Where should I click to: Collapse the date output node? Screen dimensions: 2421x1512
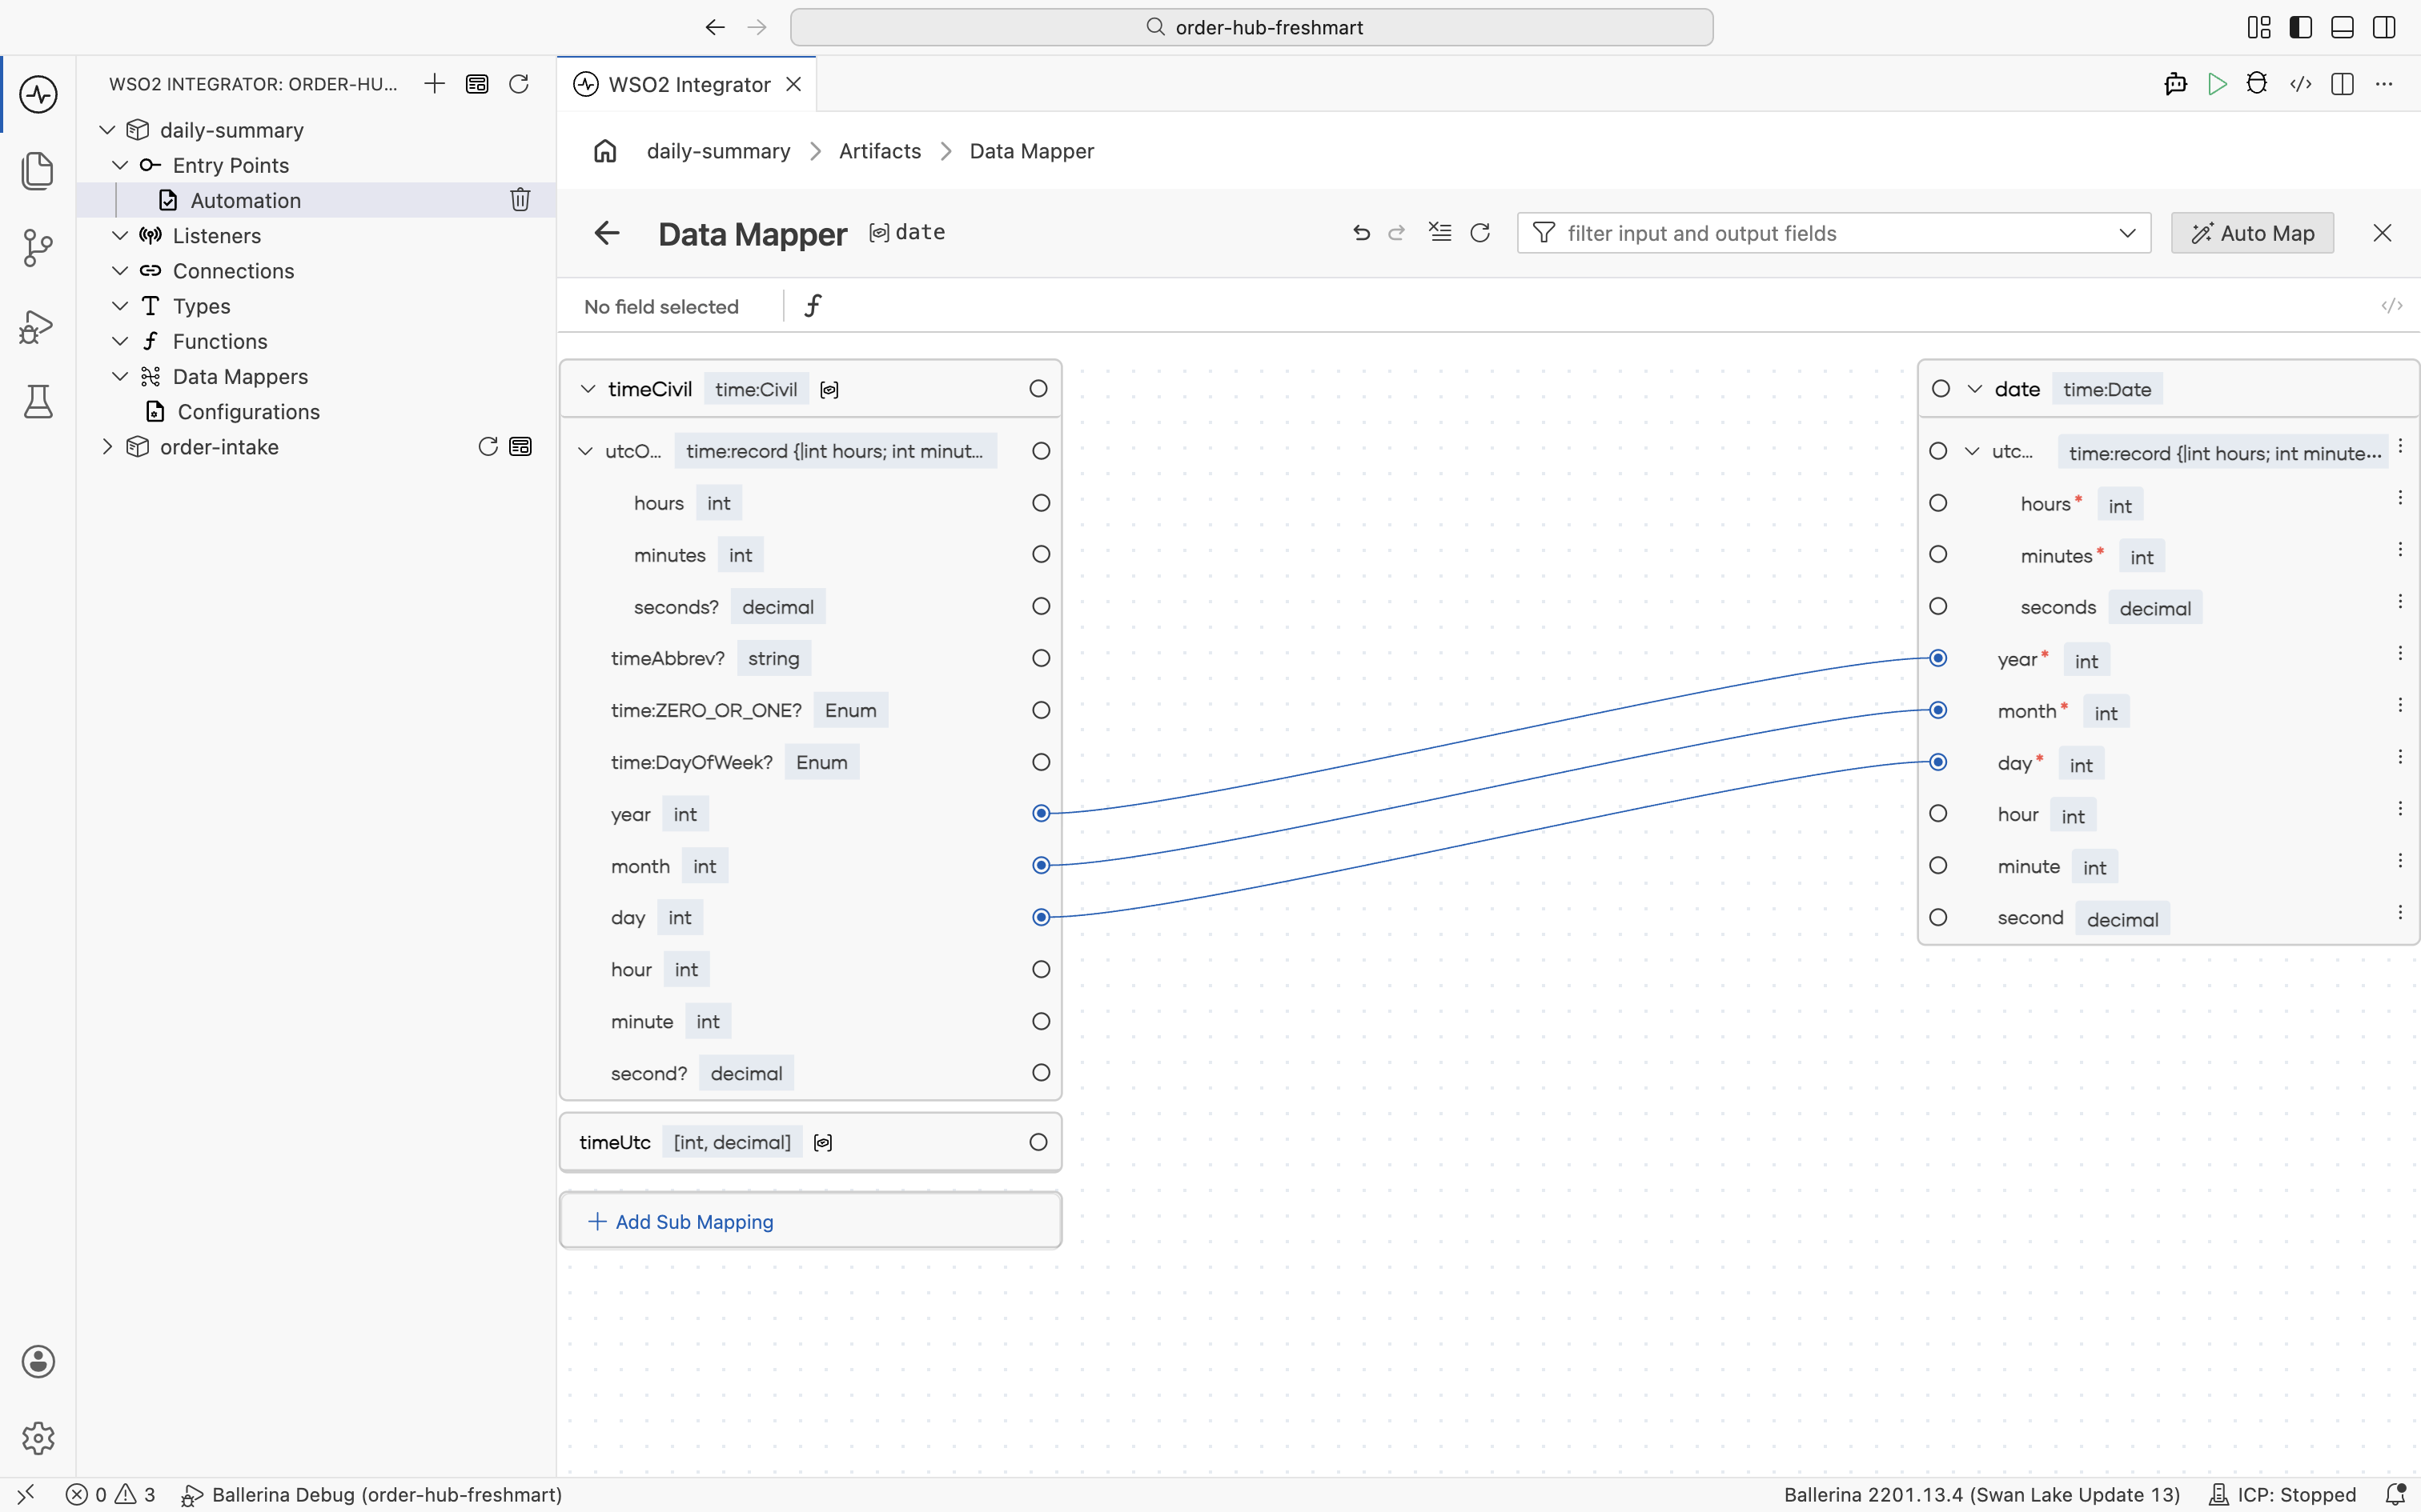[1975, 389]
